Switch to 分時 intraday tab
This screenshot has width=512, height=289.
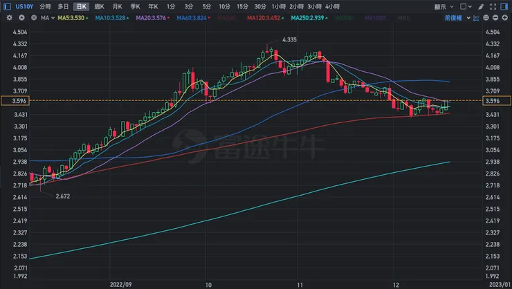point(45,6)
